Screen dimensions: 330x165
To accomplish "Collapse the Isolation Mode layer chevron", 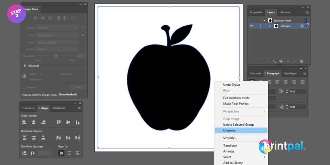I will tap(264, 20).
